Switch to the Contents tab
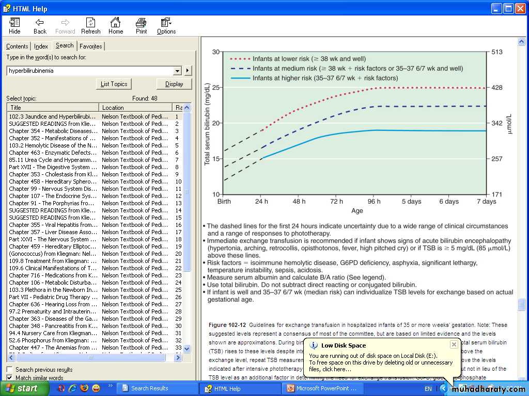This screenshot has width=529, height=396. click(17, 46)
